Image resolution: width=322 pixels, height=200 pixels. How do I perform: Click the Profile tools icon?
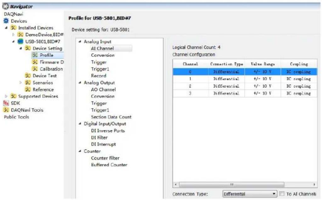(35, 55)
